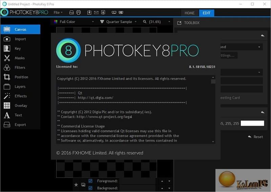Click the Background row up arrow

(162, 188)
